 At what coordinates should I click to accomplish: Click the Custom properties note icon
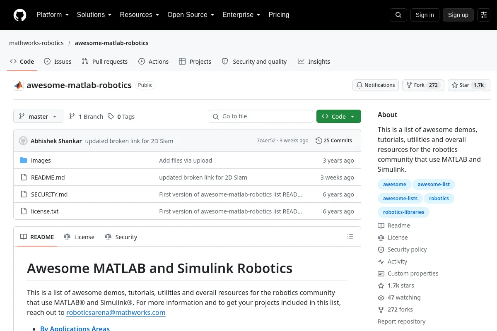click(381, 273)
